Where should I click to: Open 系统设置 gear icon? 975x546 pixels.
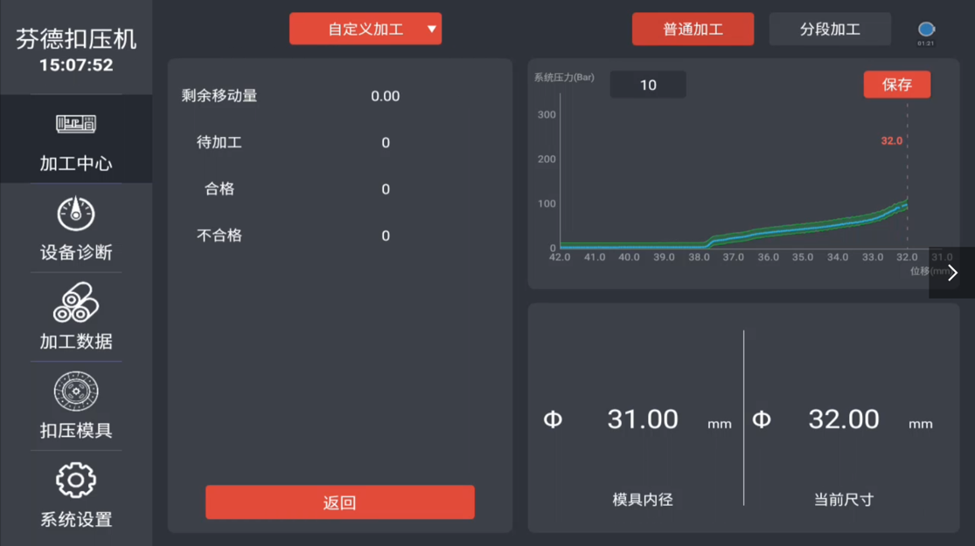pos(76,480)
